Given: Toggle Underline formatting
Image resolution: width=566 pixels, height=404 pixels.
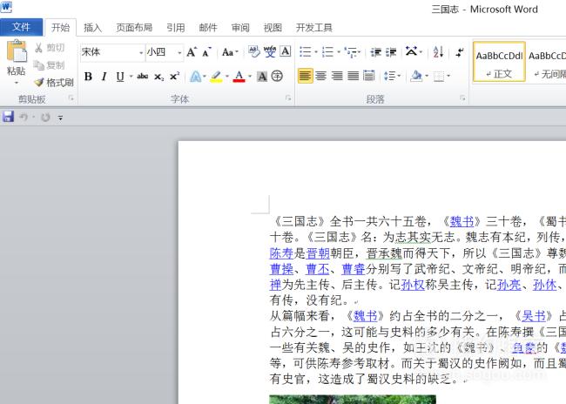Looking at the screenshot, I should pos(120,77).
